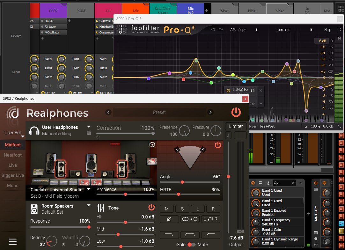The height and width of the screenshot is (250, 345).
Task: Toggle the angle section power button
Action: (x=217, y=145)
